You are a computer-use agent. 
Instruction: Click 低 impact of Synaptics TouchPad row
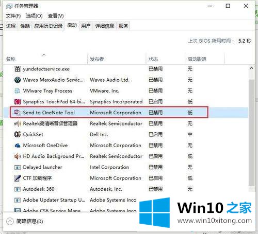[x=190, y=102]
